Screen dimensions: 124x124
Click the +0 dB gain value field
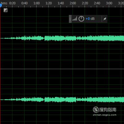[90, 19]
